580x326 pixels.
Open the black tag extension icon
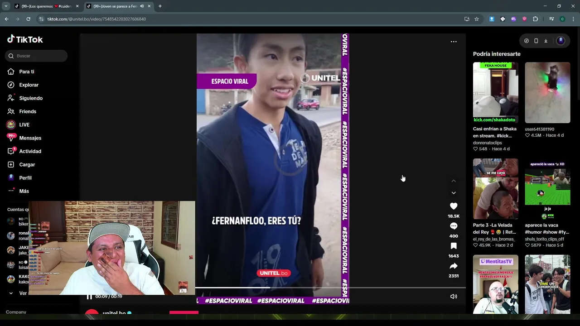click(503, 19)
